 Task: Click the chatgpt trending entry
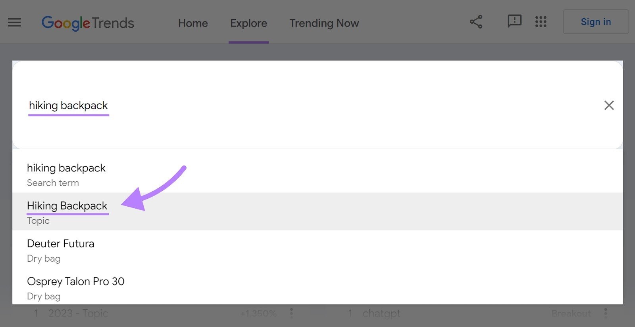point(381,313)
